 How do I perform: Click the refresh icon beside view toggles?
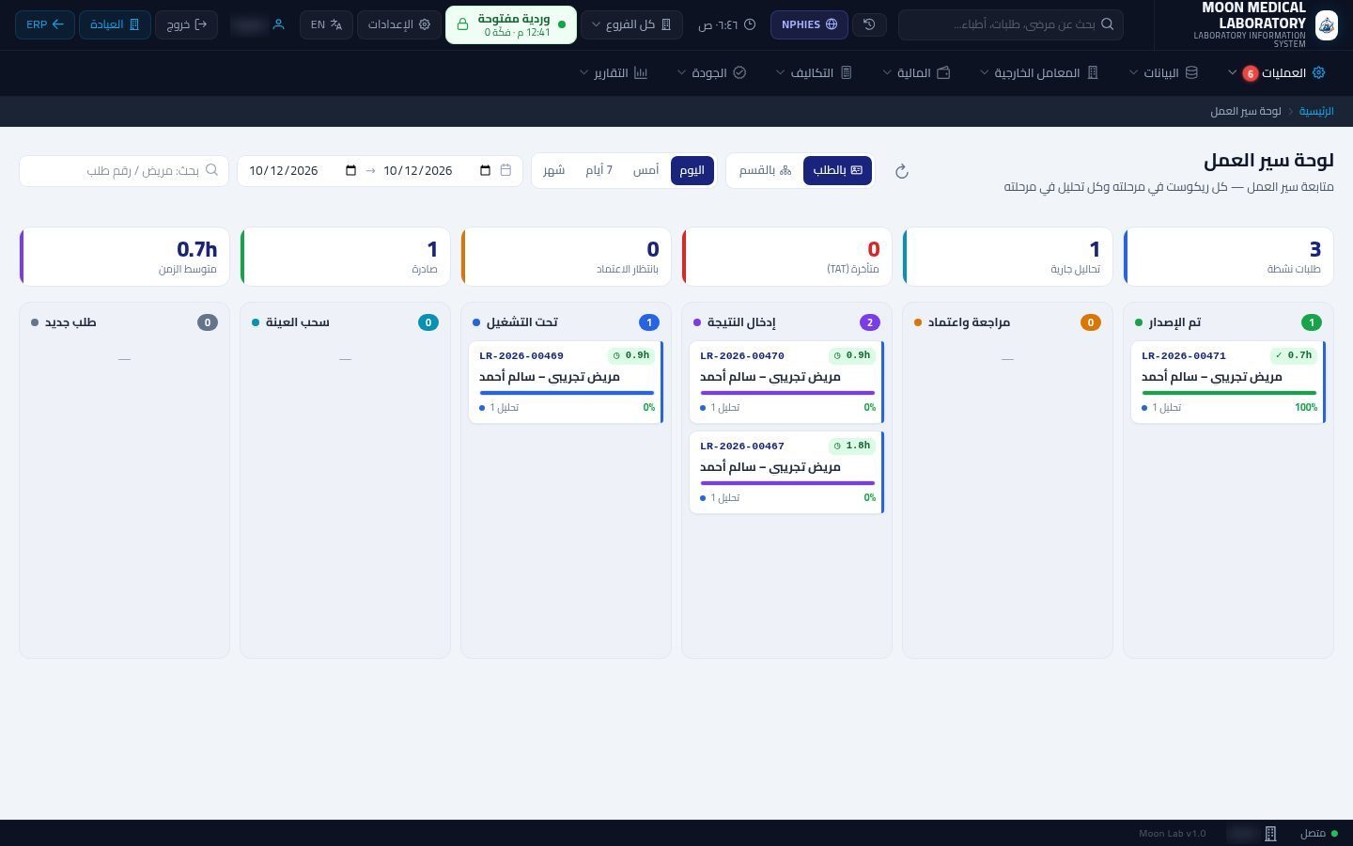point(901,171)
